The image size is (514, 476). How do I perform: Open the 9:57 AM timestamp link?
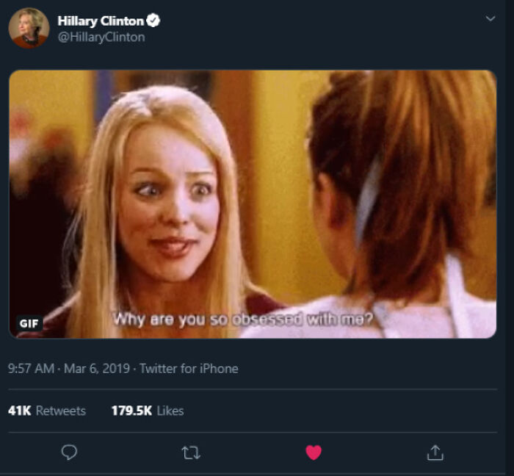[31, 369]
